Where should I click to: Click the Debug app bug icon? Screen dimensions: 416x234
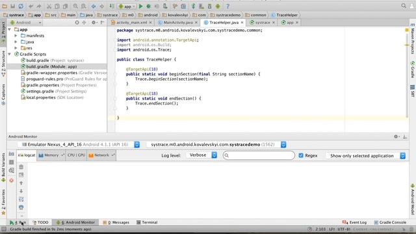pyautogui.click(x=149, y=6)
